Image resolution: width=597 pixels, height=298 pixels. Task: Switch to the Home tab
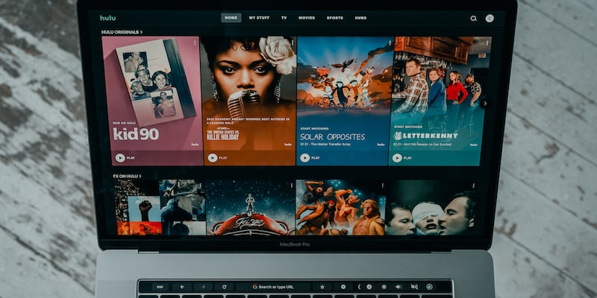[231, 18]
